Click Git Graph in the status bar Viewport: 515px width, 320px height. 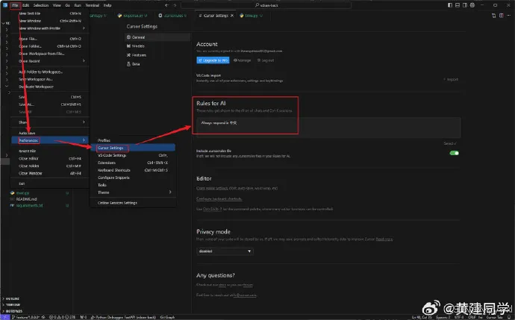(x=167, y=317)
